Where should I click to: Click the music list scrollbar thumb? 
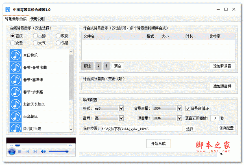point(71,77)
